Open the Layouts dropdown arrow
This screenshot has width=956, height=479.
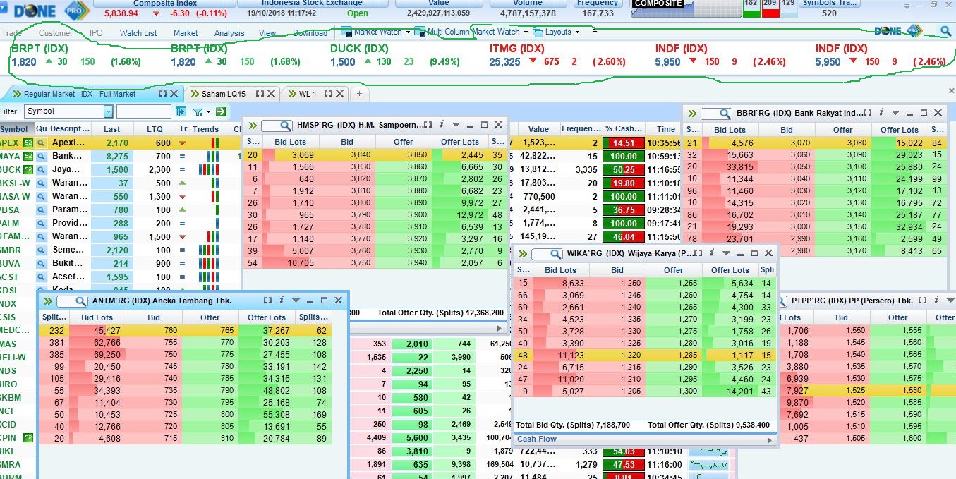pos(578,32)
